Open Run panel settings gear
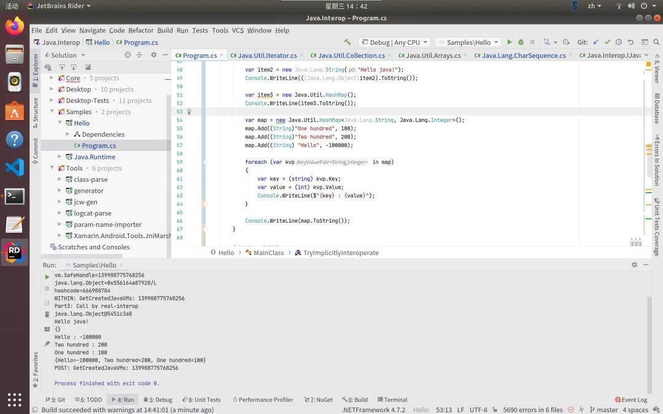The height and width of the screenshot is (414, 663). (x=634, y=264)
